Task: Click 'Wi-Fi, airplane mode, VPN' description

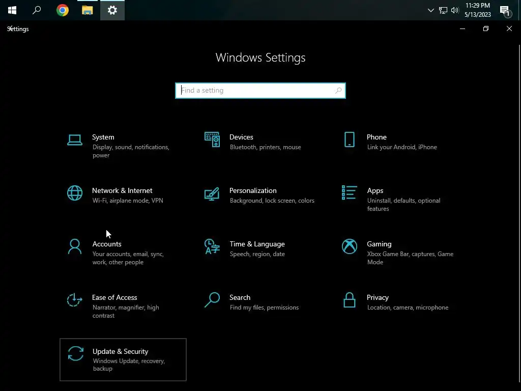Action: (x=128, y=201)
